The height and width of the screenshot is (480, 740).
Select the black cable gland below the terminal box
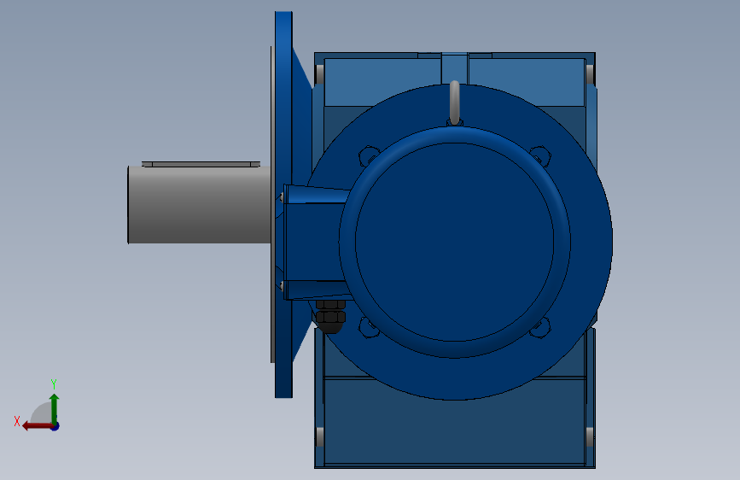(330, 316)
